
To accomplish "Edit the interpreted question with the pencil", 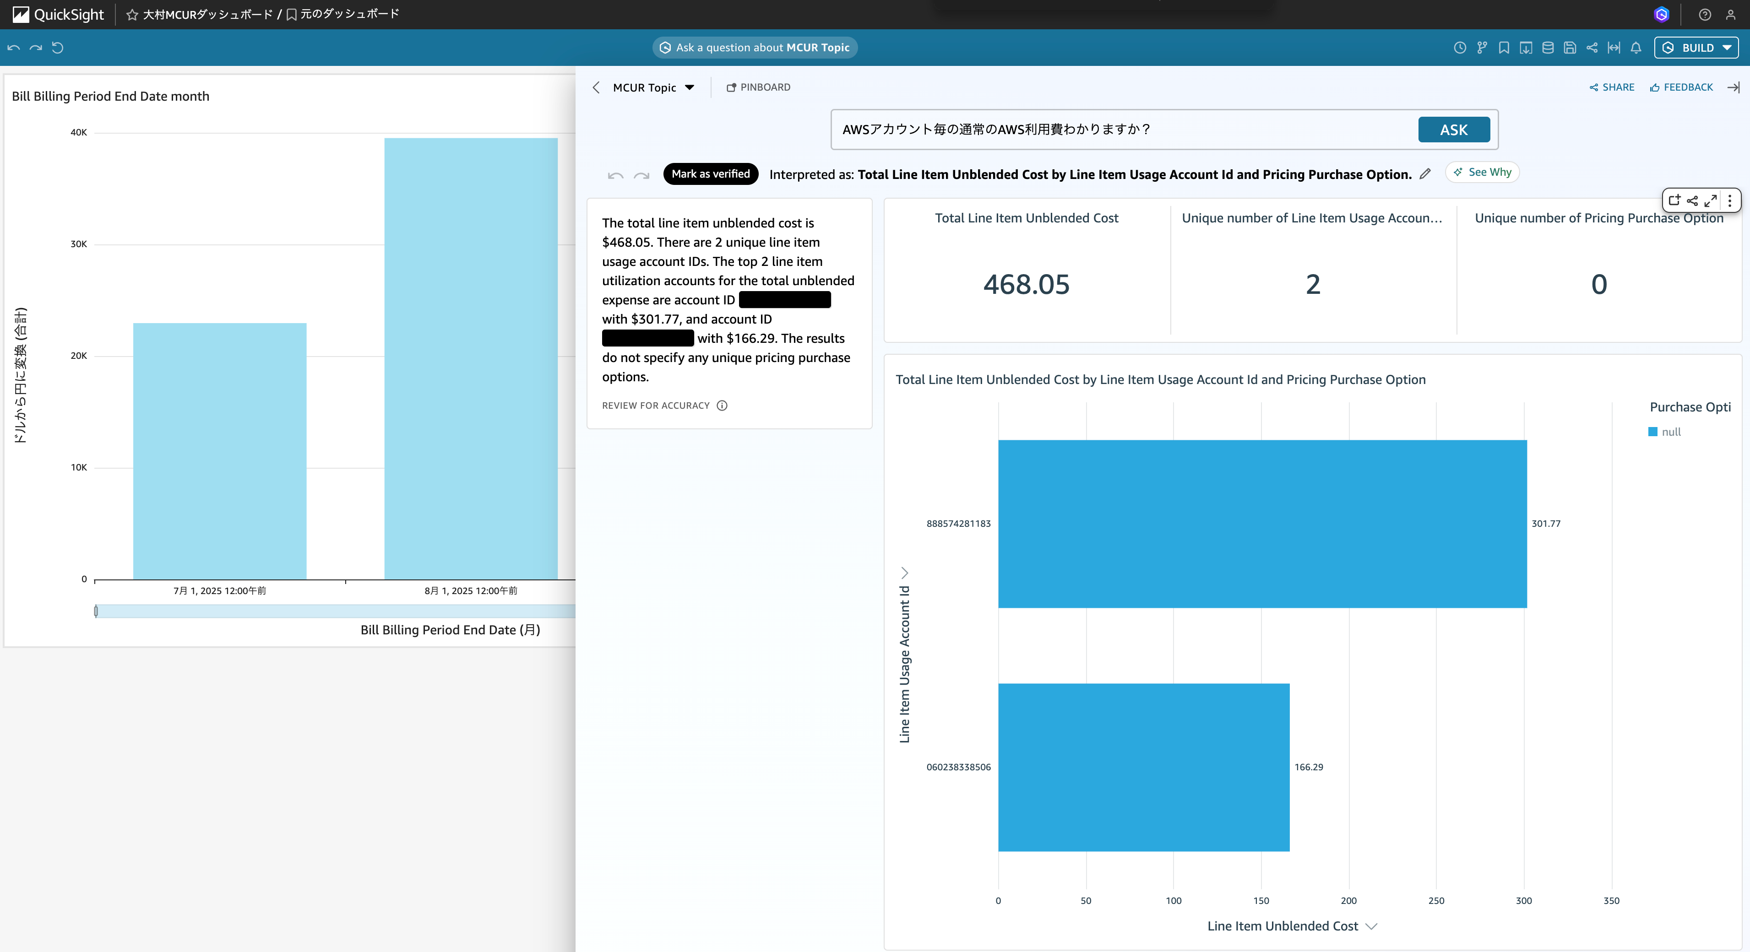I will click(1425, 174).
